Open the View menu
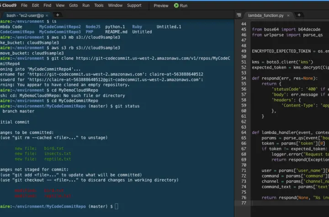This screenshot has width=329, height=217. click(x=60, y=5)
